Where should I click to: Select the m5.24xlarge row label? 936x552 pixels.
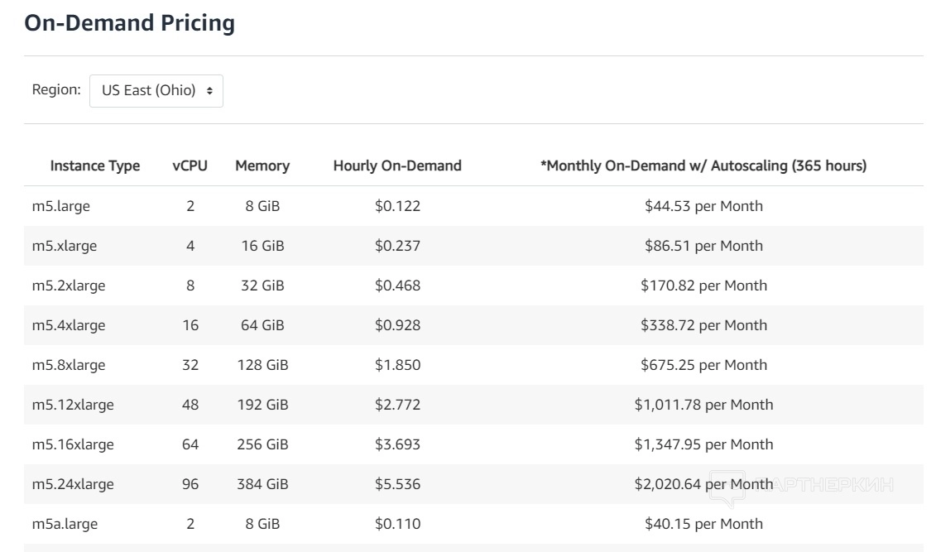click(73, 484)
